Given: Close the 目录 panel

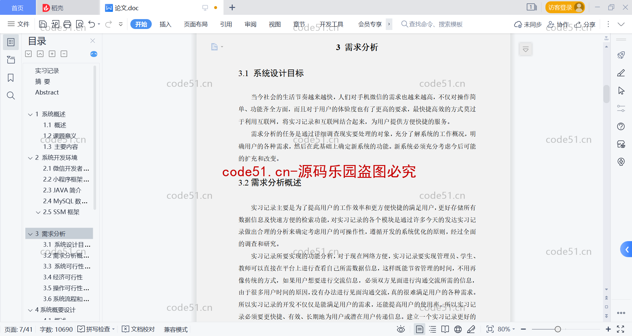Looking at the screenshot, I should click(92, 41).
